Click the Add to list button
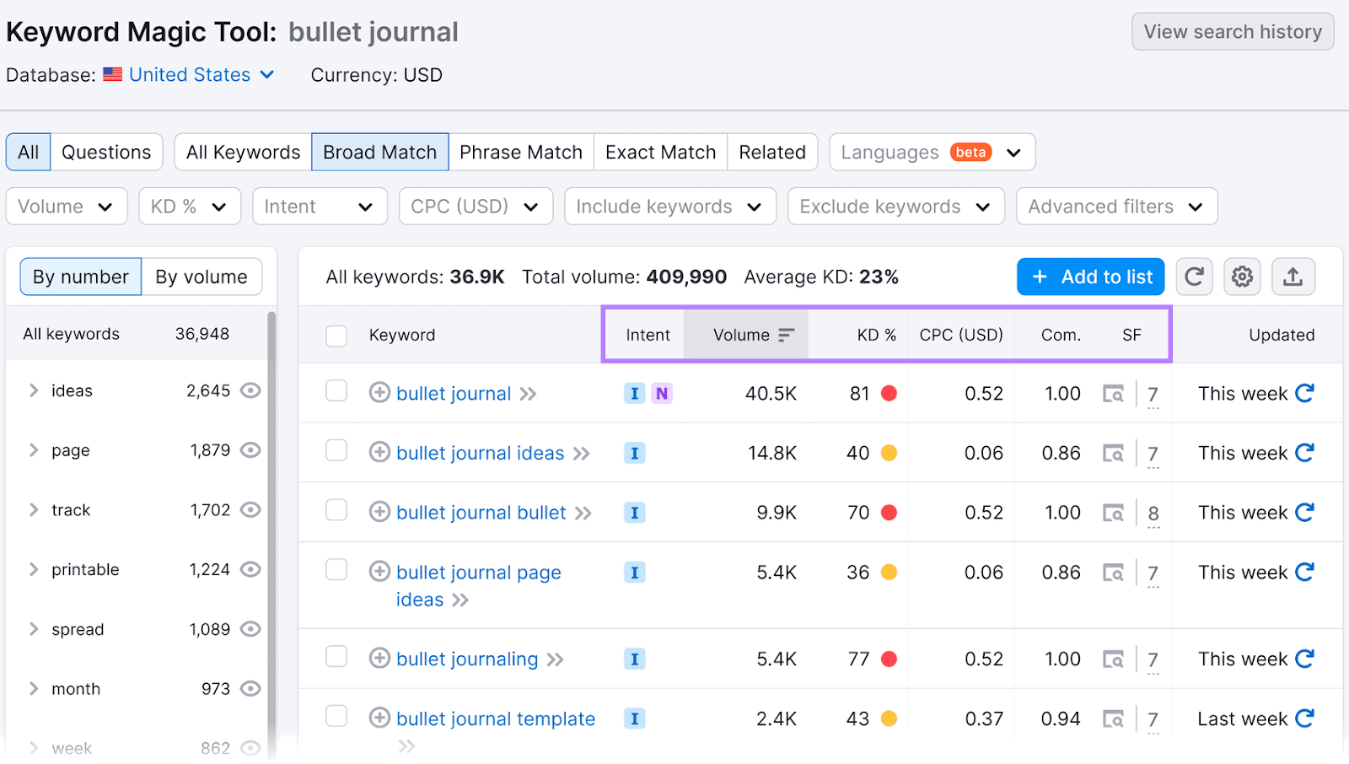1349x764 pixels. 1090,277
